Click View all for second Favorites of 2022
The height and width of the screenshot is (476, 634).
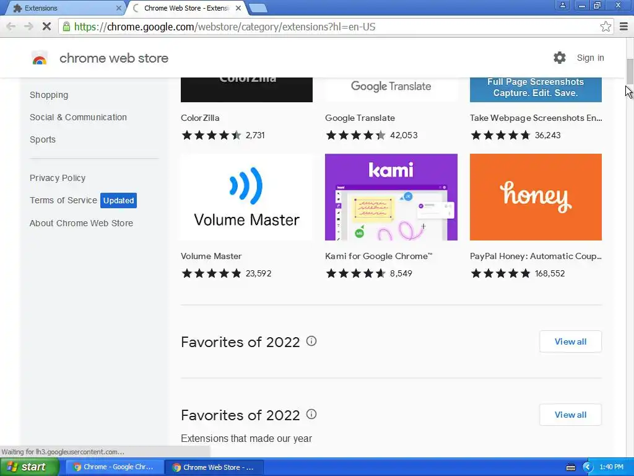[570, 415]
